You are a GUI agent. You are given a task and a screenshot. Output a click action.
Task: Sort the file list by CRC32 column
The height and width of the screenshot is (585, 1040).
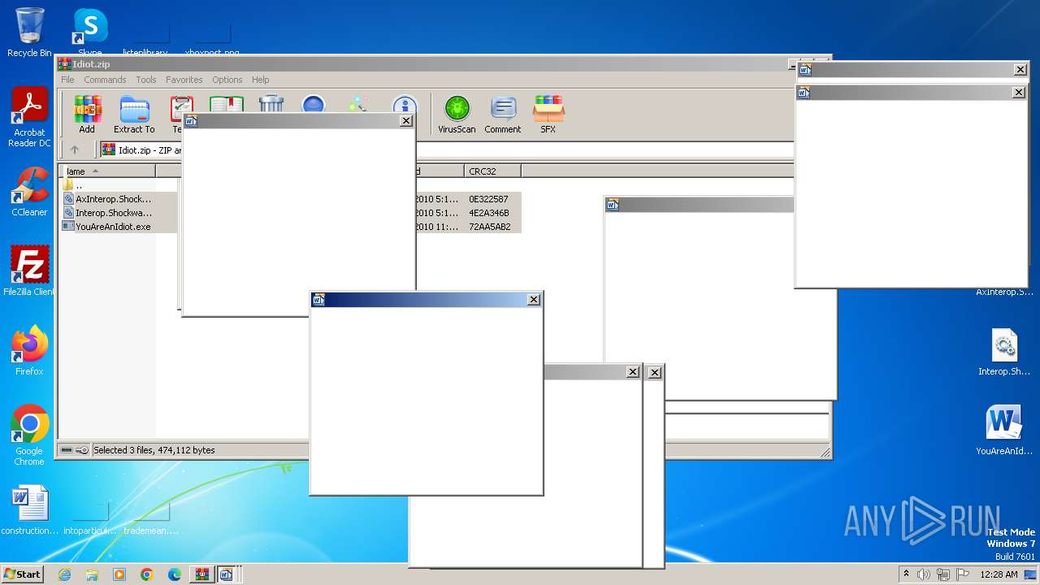[493, 171]
